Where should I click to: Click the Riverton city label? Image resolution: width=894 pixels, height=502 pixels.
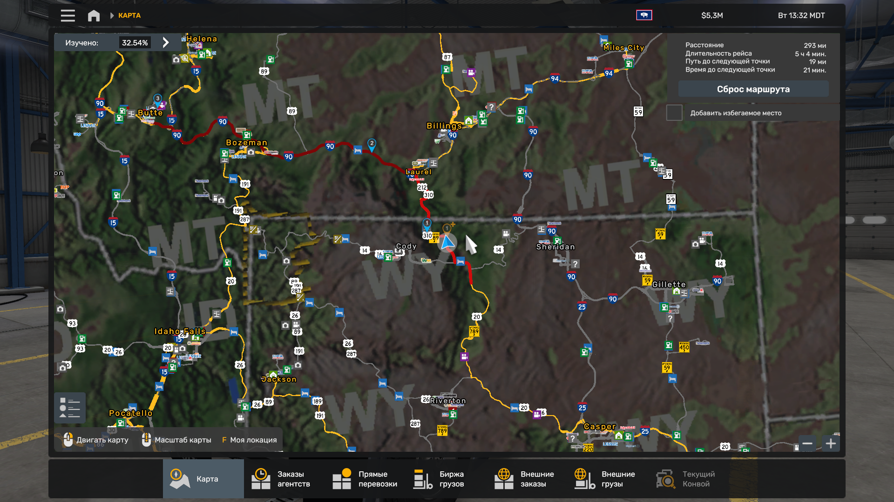pos(448,401)
